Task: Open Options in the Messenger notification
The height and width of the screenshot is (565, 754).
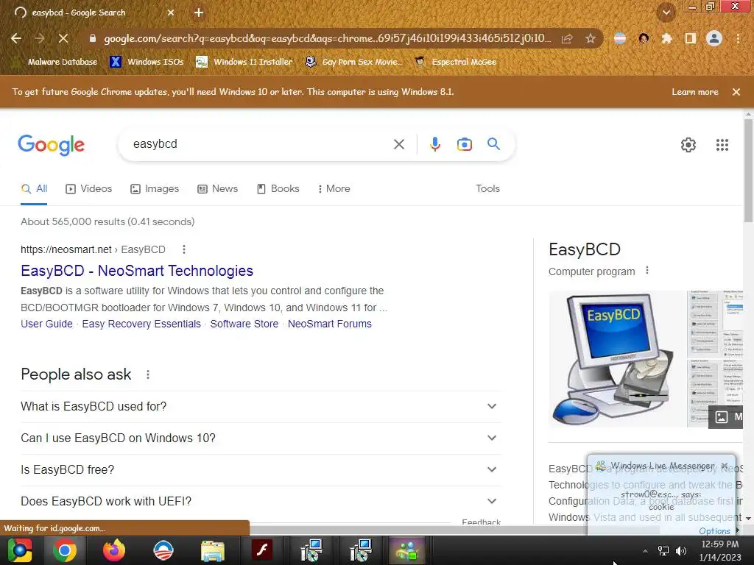Action: [x=714, y=531]
